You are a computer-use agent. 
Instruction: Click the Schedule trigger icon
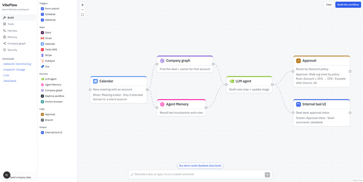coord(42,14)
